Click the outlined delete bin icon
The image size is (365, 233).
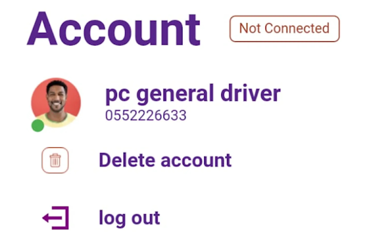55,160
